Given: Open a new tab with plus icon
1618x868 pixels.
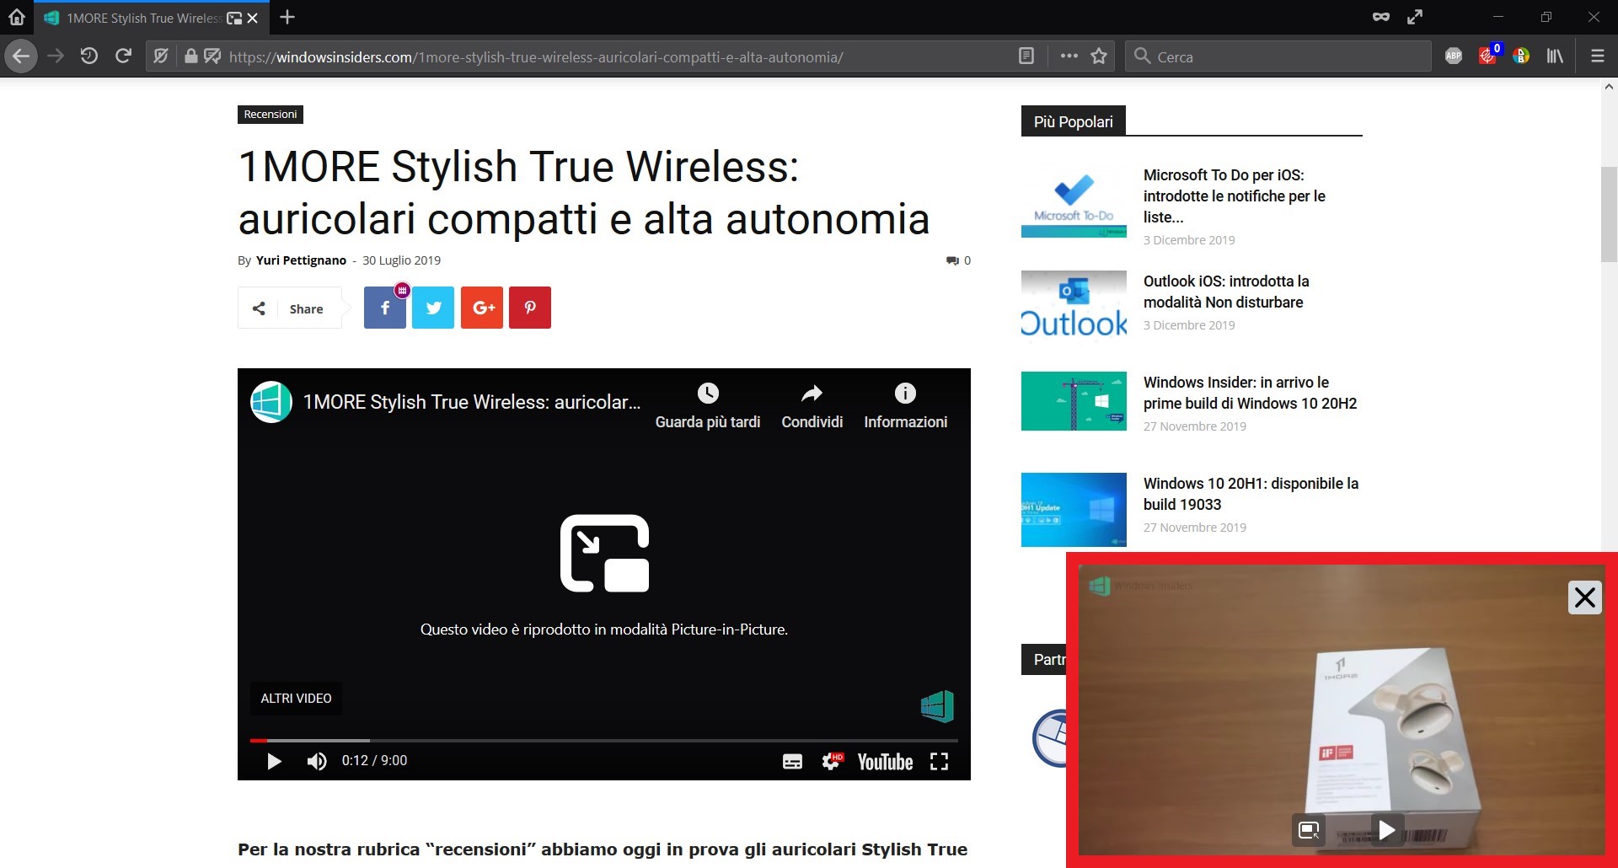Looking at the screenshot, I should [287, 17].
